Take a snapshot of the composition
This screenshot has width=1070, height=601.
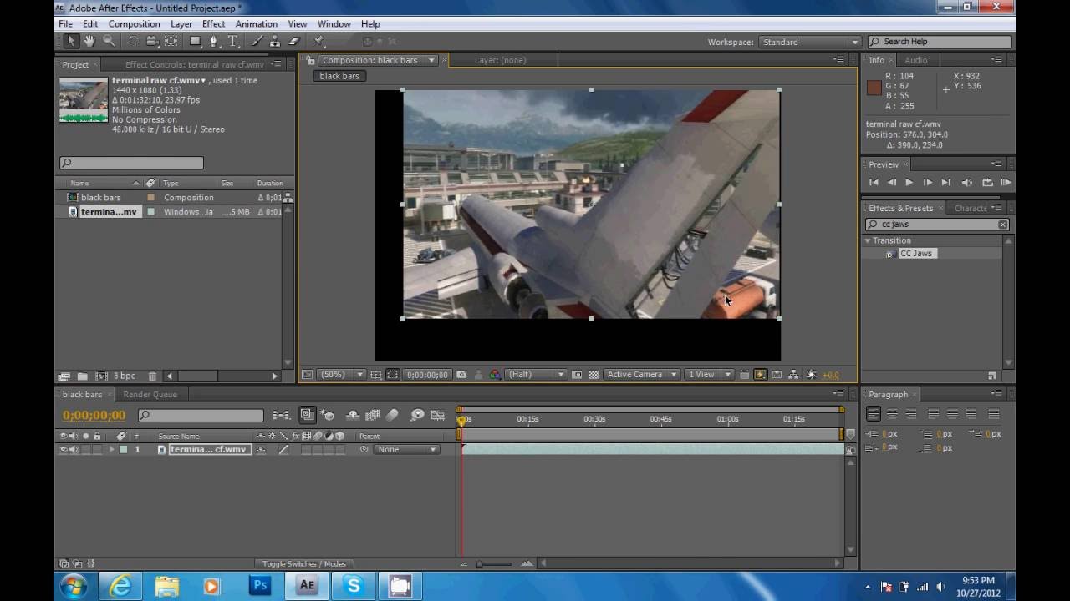[461, 375]
